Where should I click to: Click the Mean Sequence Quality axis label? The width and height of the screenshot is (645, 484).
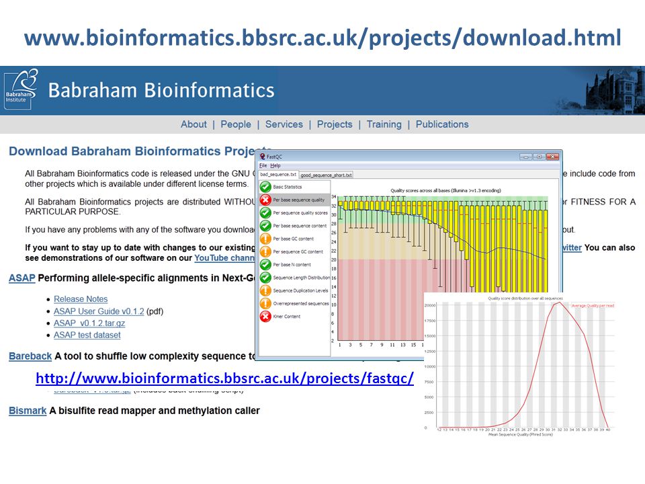[520, 434]
